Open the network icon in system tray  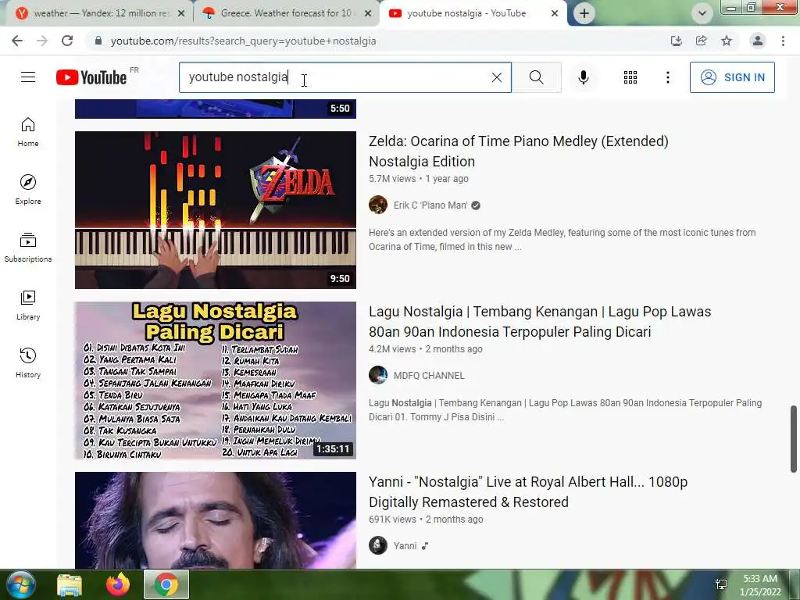click(x=721, y=584)
